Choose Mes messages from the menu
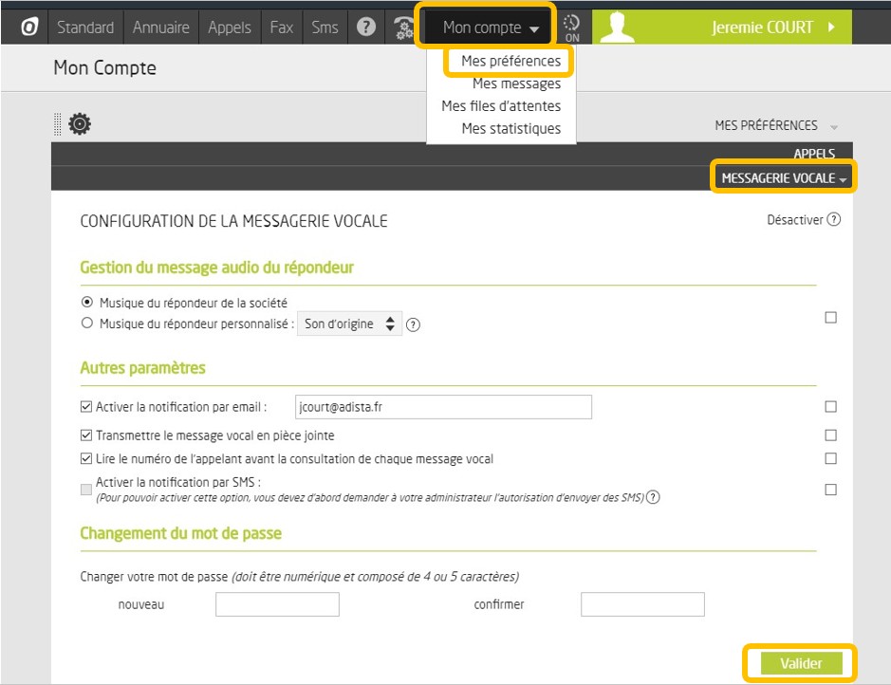The image size is (891, 685). (x=516, y=83)
